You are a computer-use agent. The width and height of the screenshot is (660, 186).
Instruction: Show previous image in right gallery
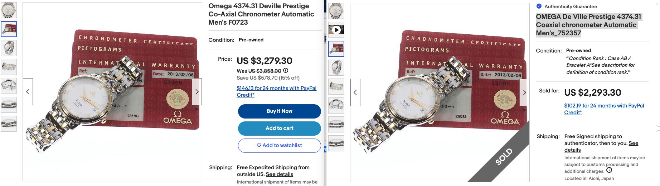(355, 92)
